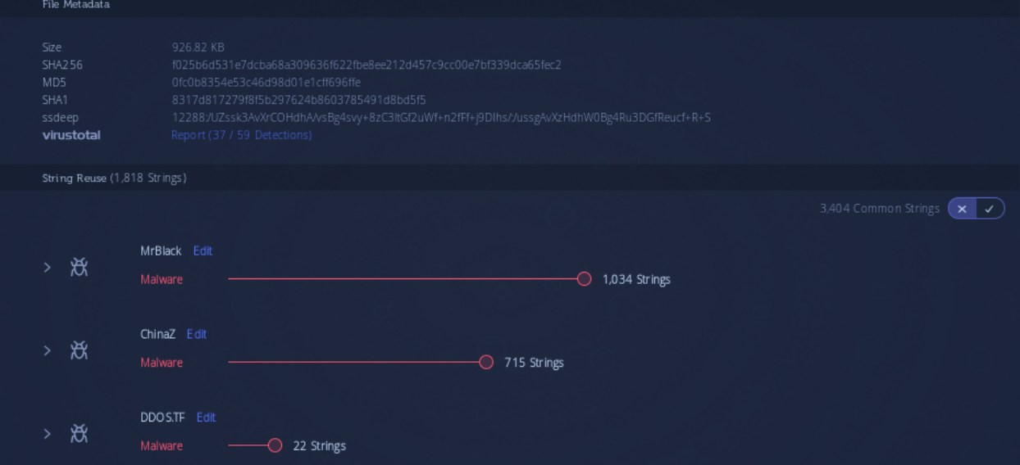Click the DDOS.TF 22 strings slider handle

(275, 445)
